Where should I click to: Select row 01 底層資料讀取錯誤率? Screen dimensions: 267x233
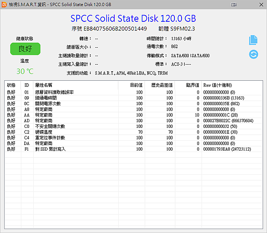[133, 92]
